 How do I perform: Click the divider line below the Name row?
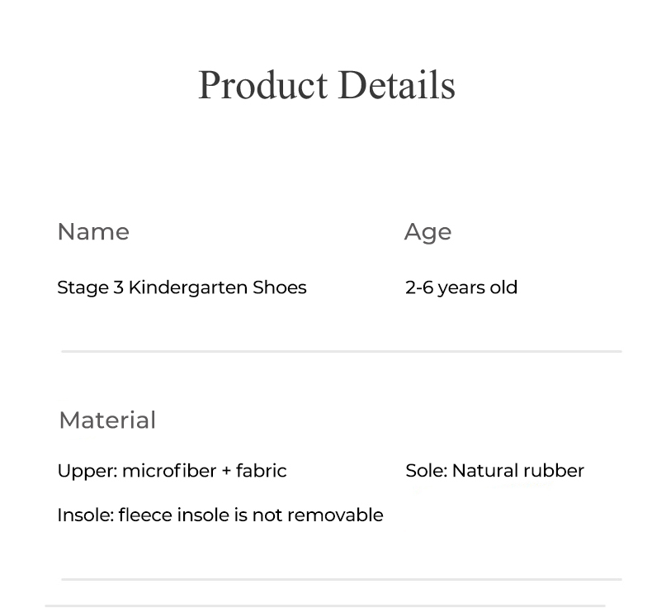tap(341, 351)
